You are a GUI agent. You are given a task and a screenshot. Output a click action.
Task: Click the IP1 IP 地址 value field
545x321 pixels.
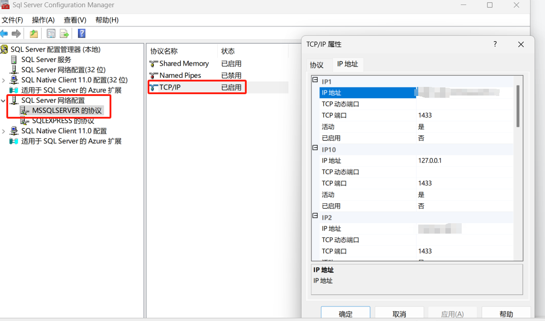465,92
